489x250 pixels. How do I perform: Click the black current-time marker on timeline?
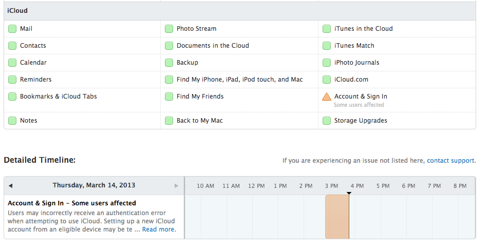pos(349,194)
